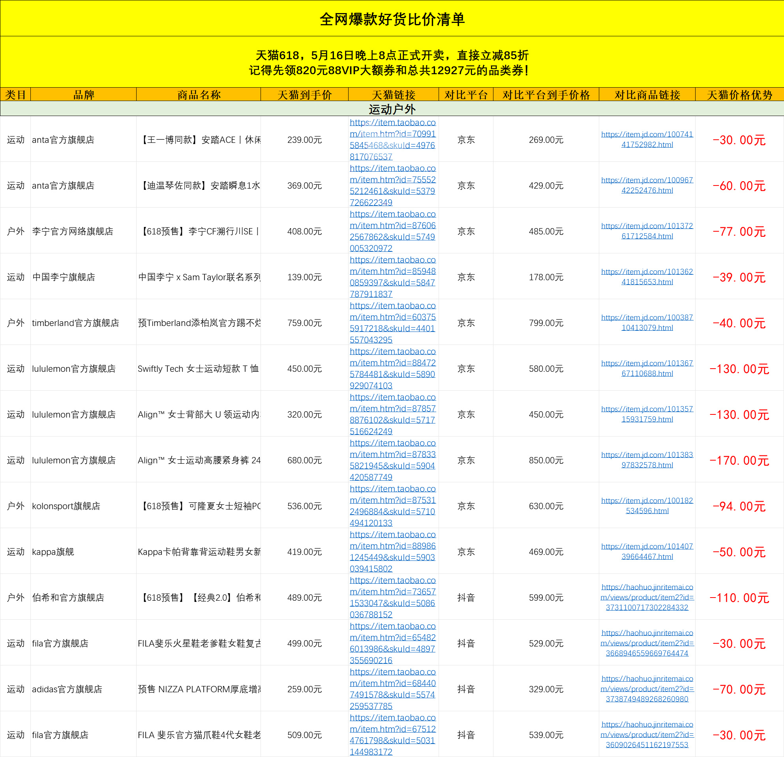This screenshot has width=784, height=757.
Task: Open Douyin link ending 3668946559669764474
Action: pyautogui.click(x=647, y=643)
